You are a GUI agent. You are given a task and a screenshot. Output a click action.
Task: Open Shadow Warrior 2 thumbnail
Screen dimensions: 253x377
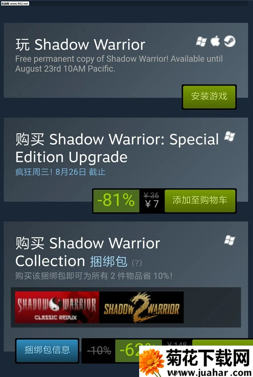click(x=141, y=307)
